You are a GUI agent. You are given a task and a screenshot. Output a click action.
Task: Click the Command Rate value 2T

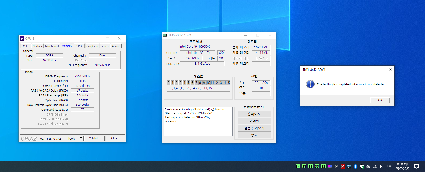pos(82,109)
